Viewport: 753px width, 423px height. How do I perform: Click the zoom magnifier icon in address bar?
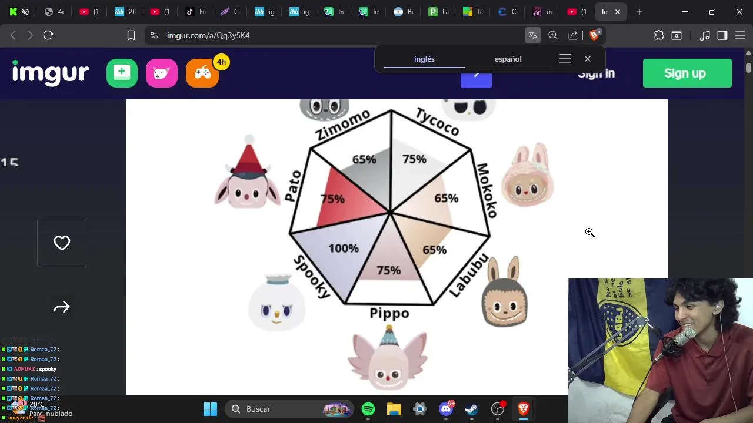553,35
